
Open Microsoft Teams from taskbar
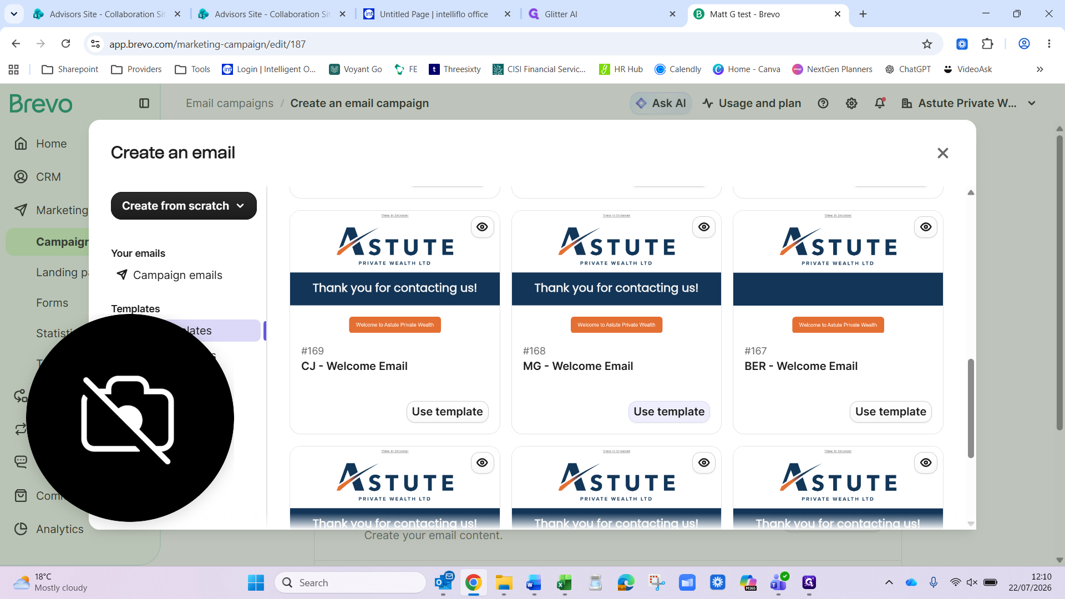[x=778, y=583]
